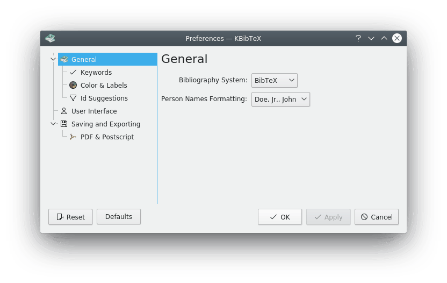This screenshot has height=283, width=447.
Task: Click the General books icon in tree
Action: (64, 59)
